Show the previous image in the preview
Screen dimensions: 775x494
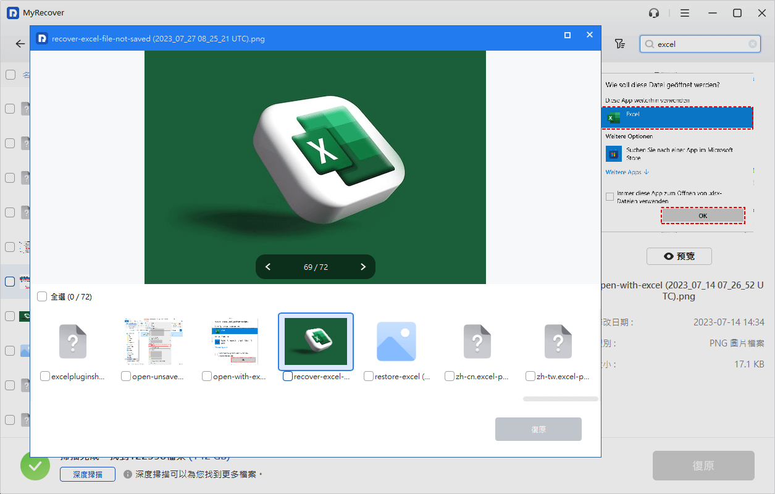click(x=268, y=267)
